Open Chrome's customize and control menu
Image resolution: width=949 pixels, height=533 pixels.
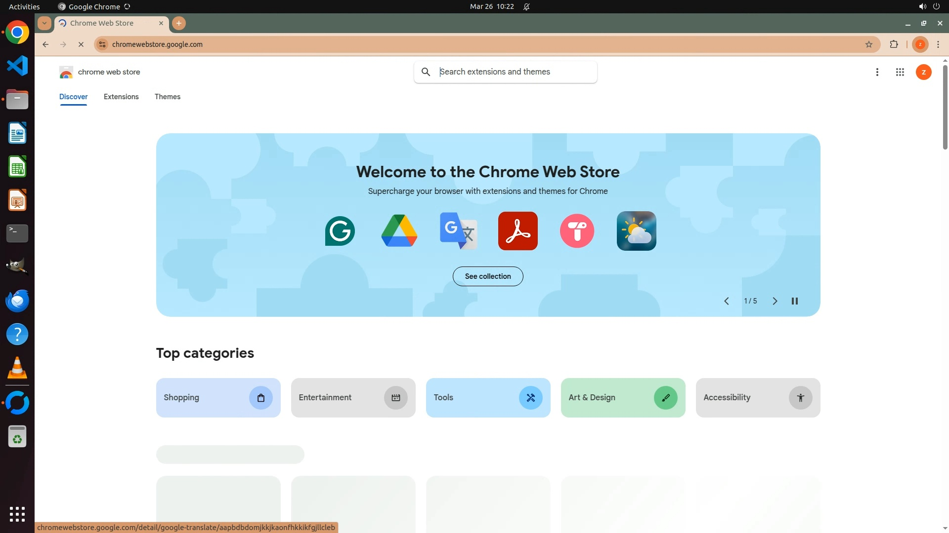pos(938,44)
